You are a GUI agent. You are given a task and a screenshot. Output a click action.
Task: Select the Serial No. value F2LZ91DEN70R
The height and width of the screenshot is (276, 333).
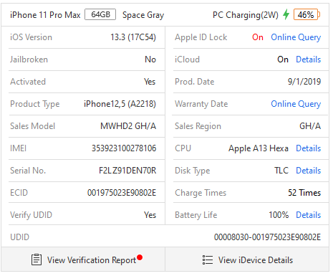pyautogui.click(x=127, y=171)
